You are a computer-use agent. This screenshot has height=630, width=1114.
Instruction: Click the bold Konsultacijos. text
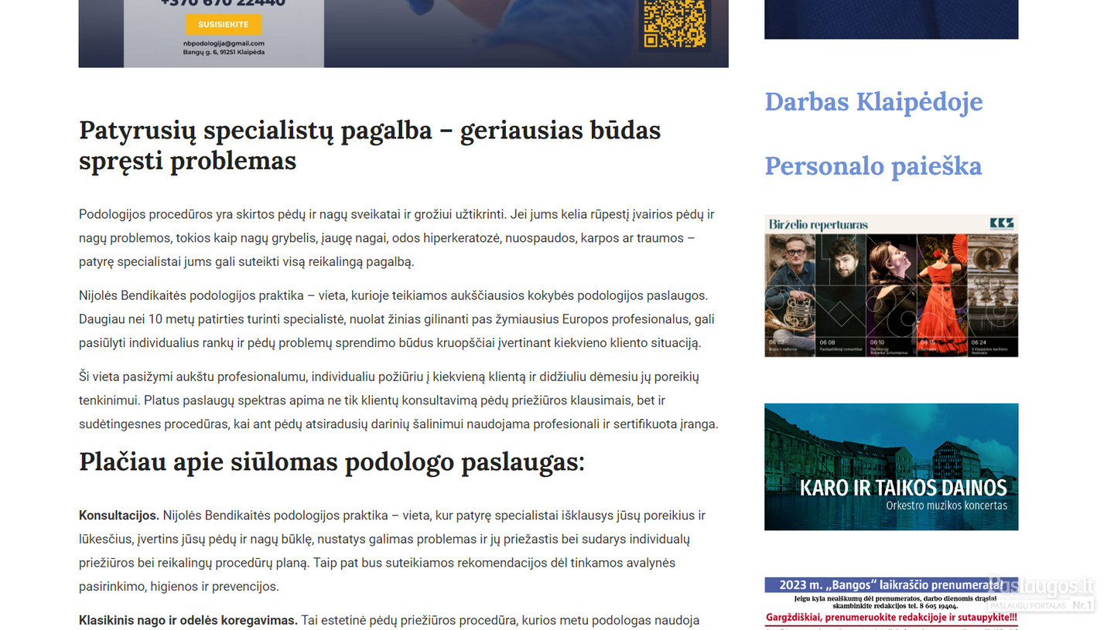119,516
